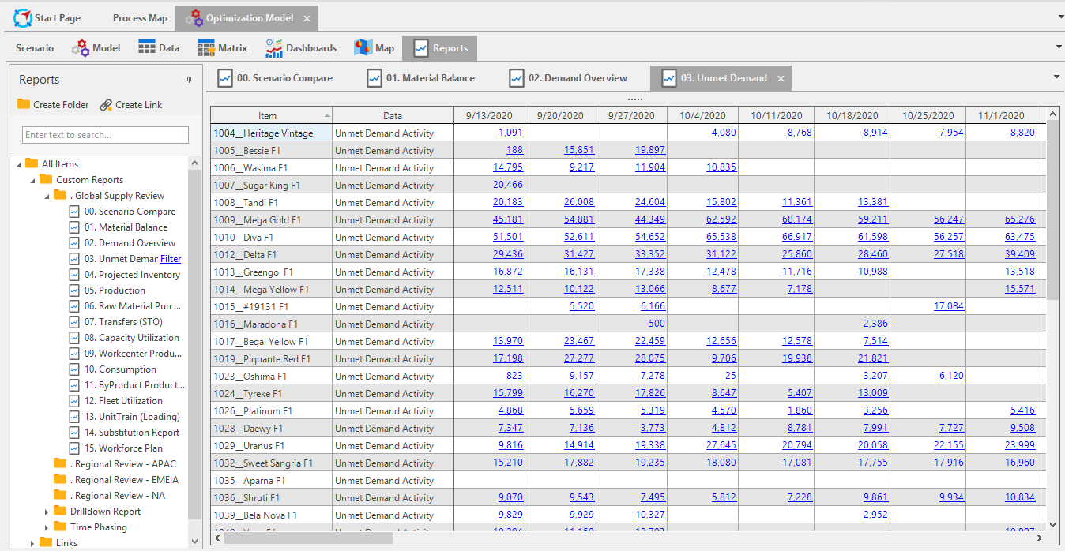Open the 45,181 Mega Gold F1 value
The height and width of the screenshot is (551, 1065).
pyautogui.click(x=508, y=219)
